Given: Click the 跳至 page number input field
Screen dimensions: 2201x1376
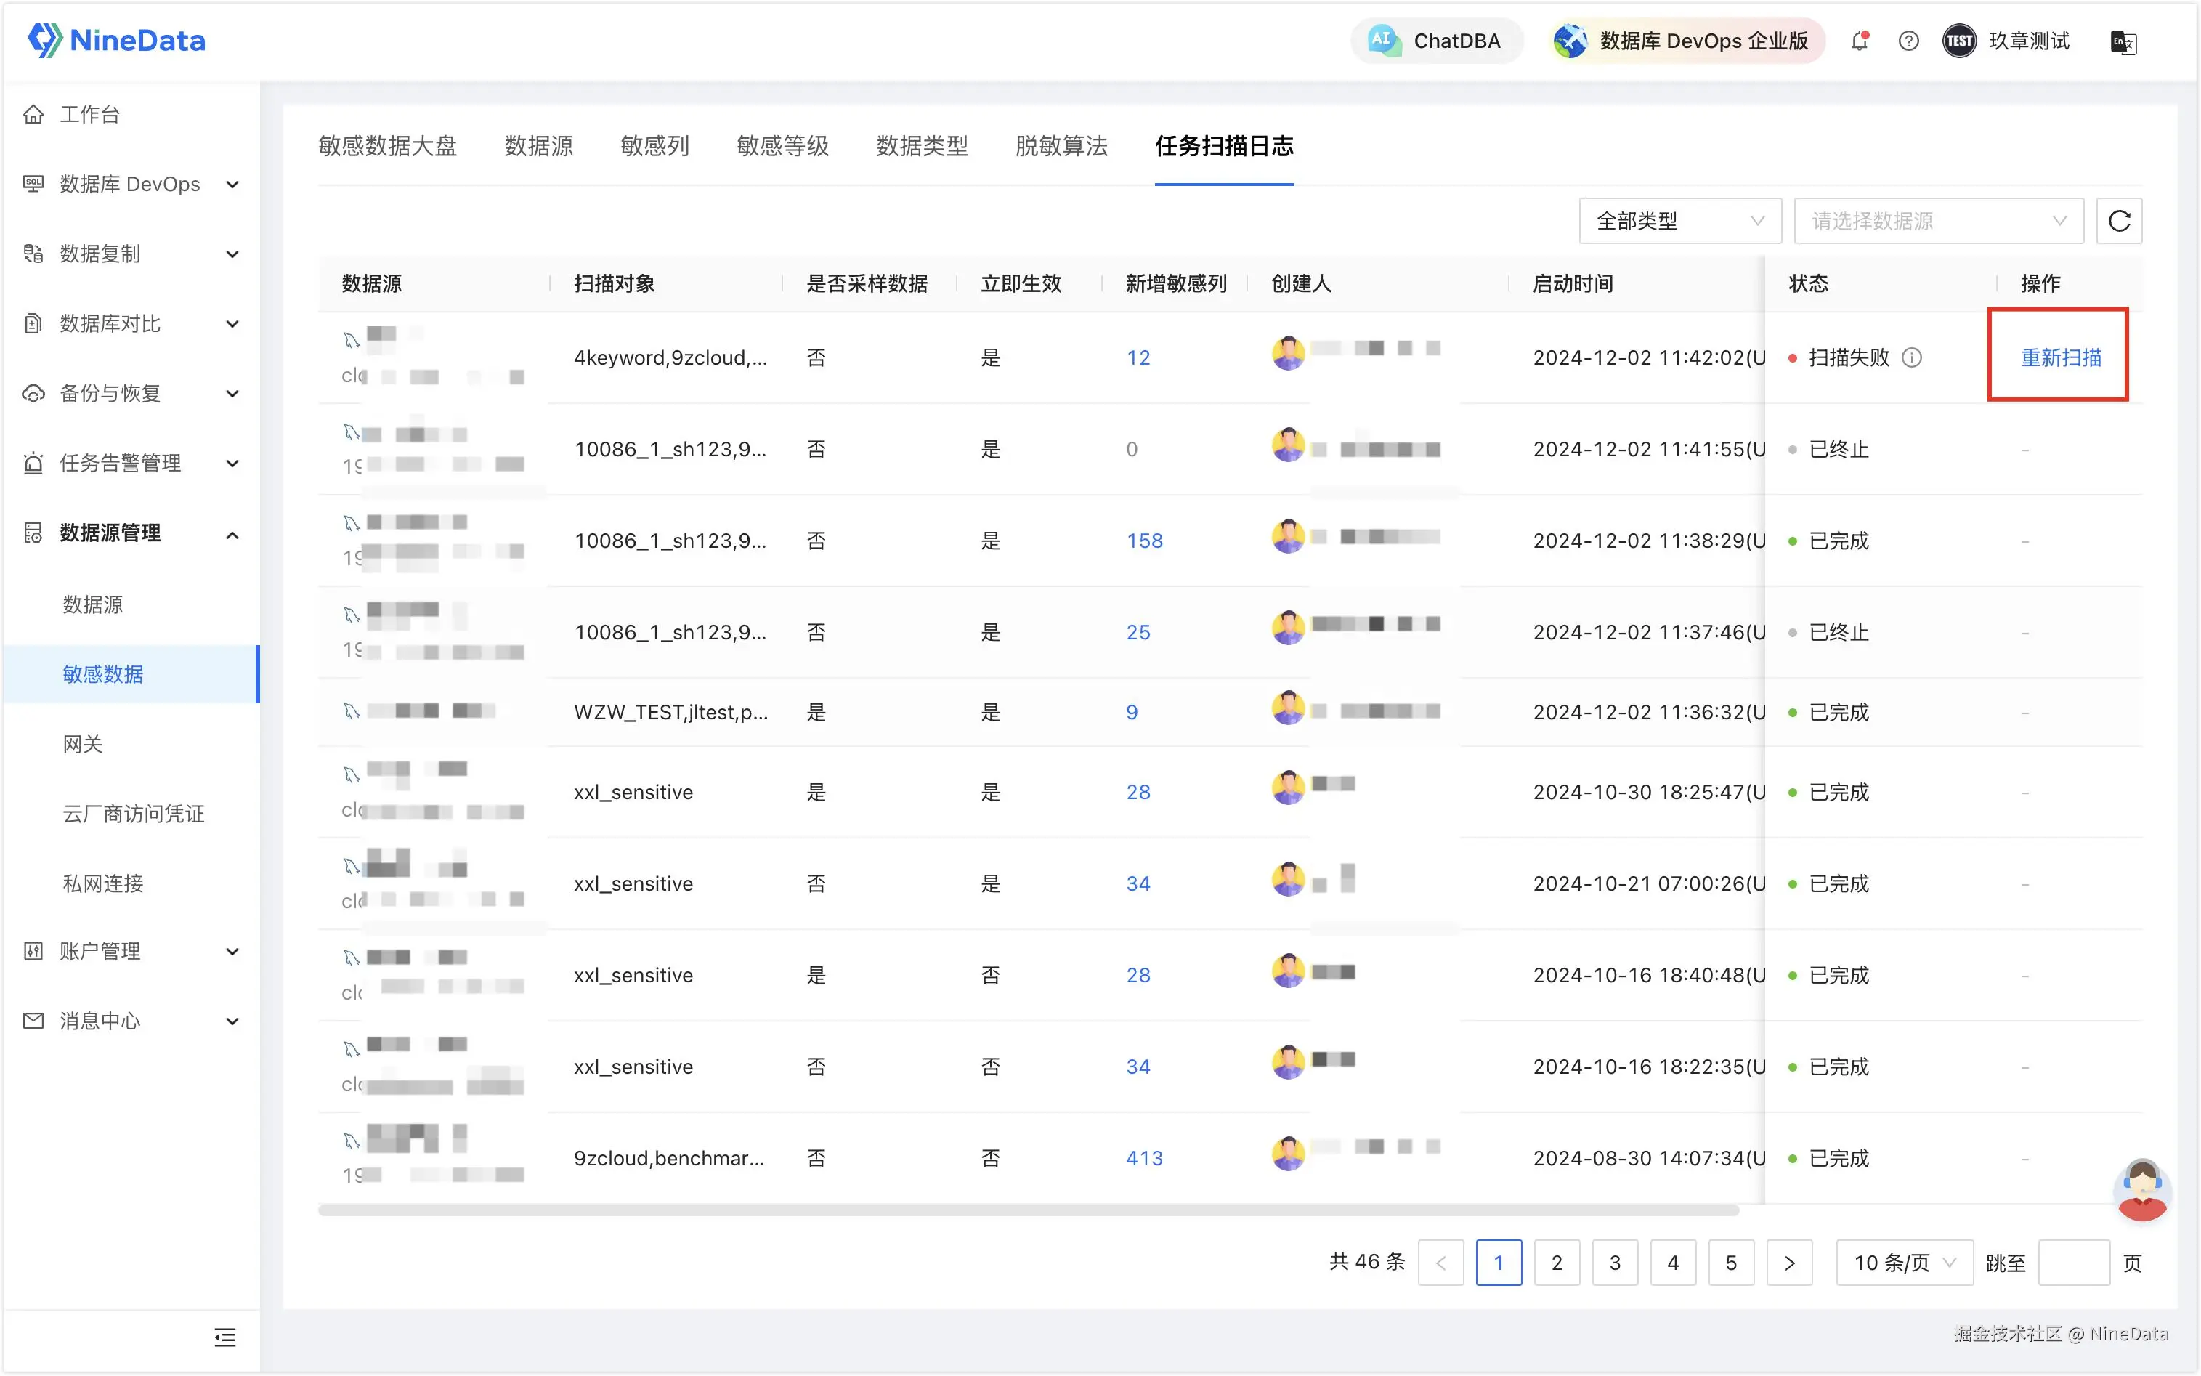Looking at the screenshot, I should (2072, 1262).
